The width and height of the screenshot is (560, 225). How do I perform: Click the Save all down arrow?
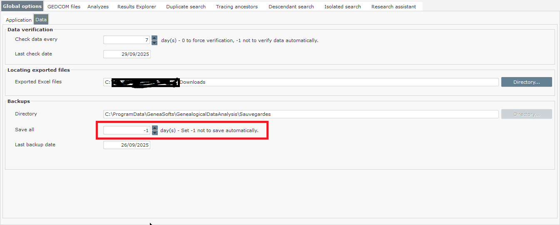(x=154, y=132)
